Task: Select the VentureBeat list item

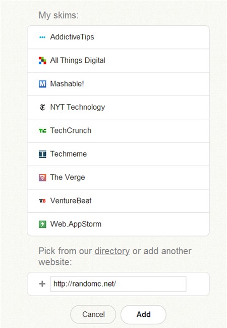Action: coord(118,201)
